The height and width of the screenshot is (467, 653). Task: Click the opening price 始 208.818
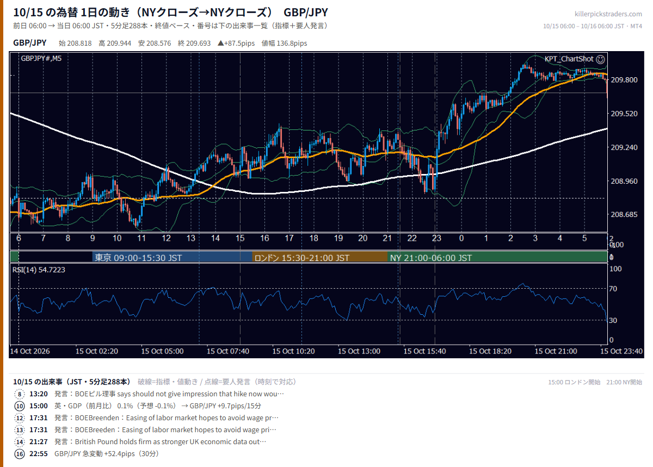[75, 43]
